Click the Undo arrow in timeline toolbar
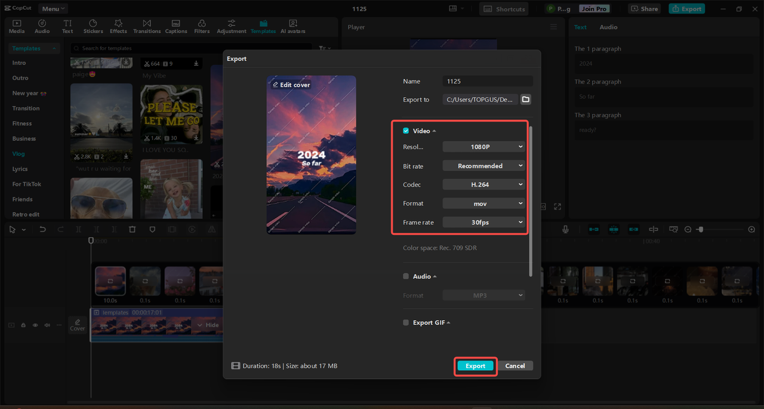This screenshot has width=764, height=409. pyautogui.click(x=42, y=230)
